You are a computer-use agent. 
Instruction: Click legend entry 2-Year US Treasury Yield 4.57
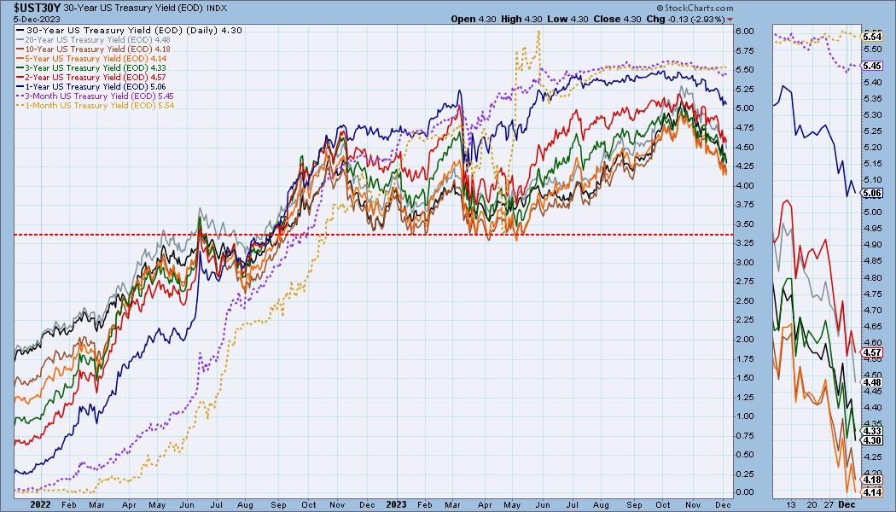point(92,77)
